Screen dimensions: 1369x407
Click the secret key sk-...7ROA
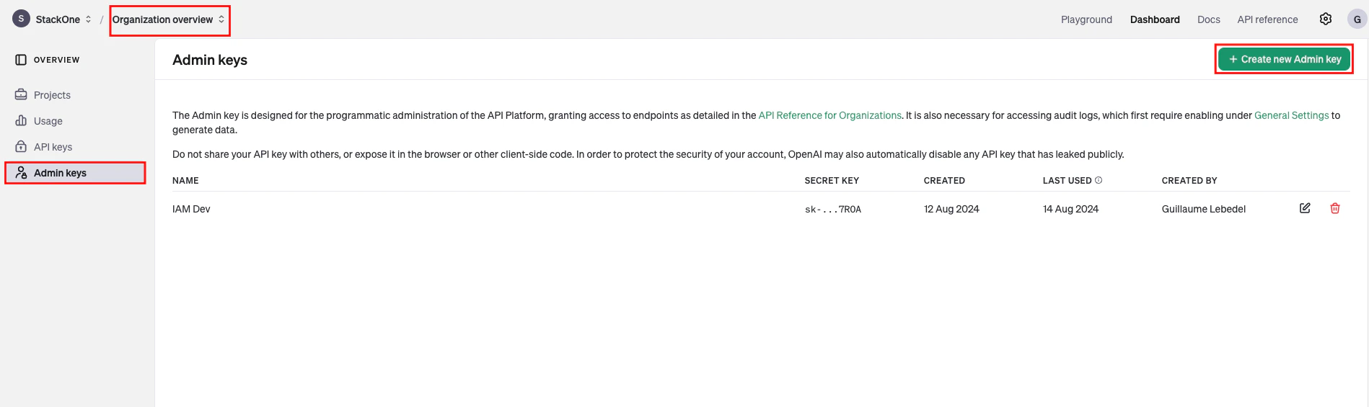click(833, 210)
